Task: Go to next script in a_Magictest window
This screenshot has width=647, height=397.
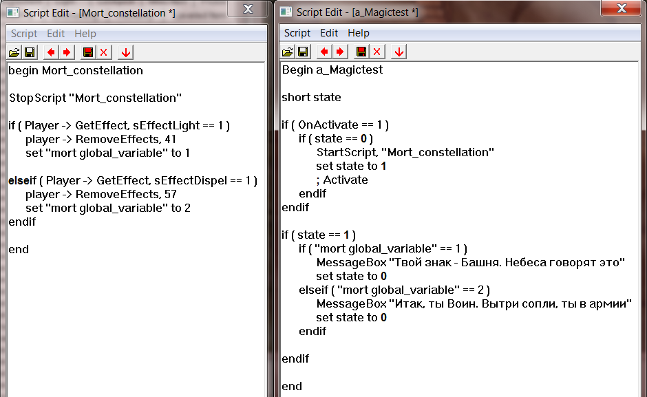Action: 339,52
